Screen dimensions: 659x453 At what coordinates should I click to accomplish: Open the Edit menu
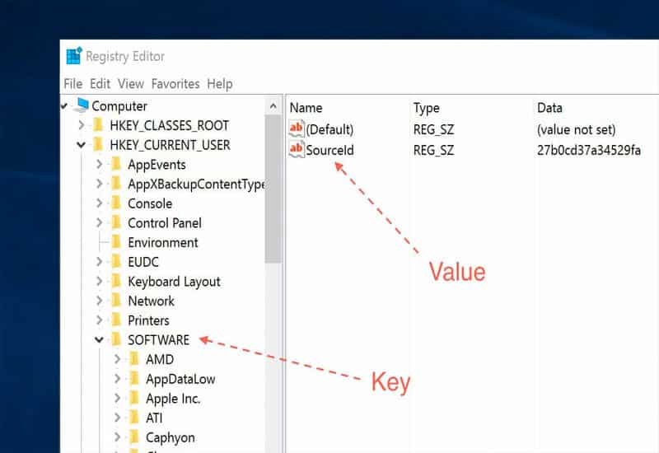coord(100,84)
